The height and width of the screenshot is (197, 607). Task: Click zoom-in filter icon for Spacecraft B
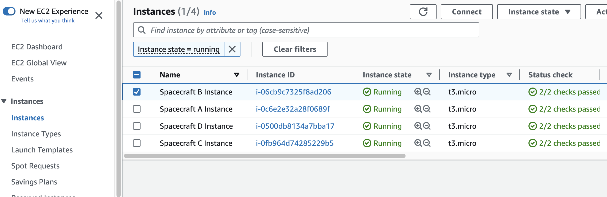click(418, 92)
